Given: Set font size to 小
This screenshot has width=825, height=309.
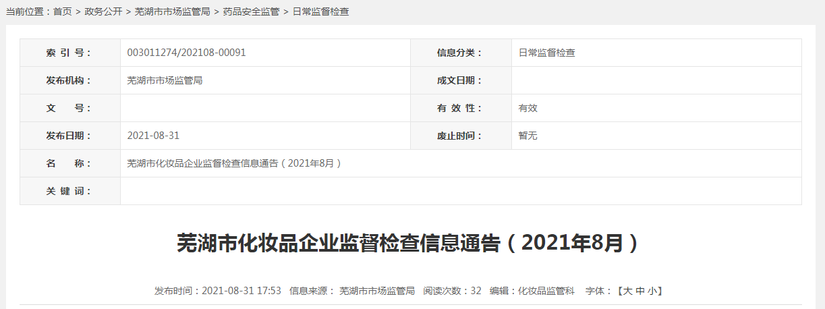Looking at the screenshot, I should [652, 291].
